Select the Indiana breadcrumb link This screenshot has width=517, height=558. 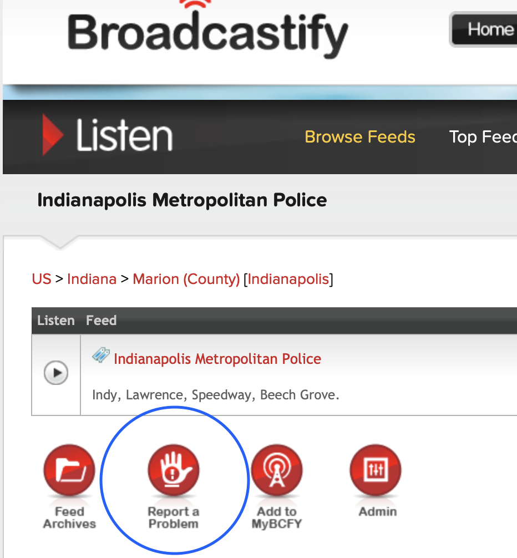tap(92, 279)
